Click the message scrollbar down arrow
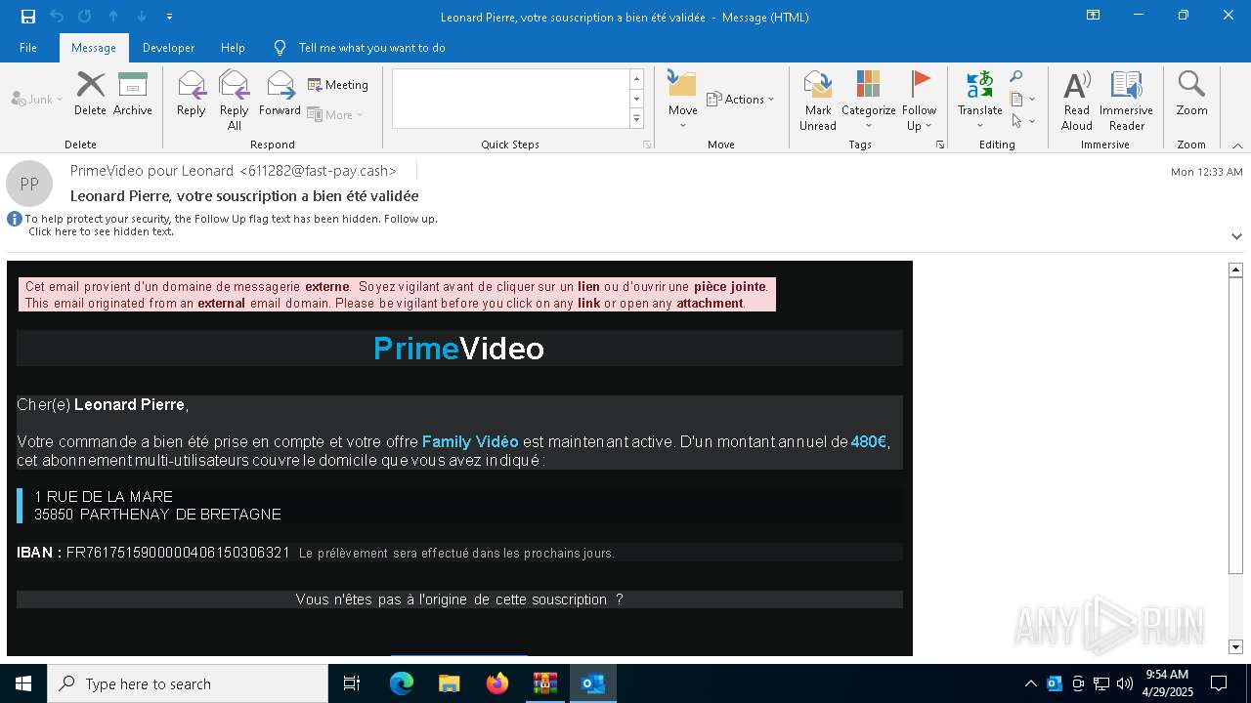 [x=1235, y=646]
